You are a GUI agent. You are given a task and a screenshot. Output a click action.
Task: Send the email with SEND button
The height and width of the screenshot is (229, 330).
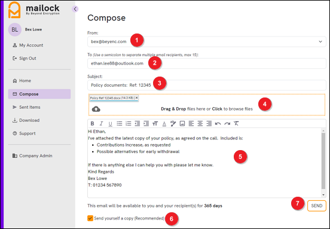[316, 206]
